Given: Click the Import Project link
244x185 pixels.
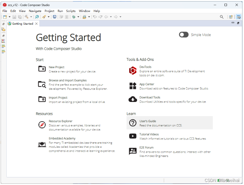Looking at the screenshot, I should tap(58, 98).
